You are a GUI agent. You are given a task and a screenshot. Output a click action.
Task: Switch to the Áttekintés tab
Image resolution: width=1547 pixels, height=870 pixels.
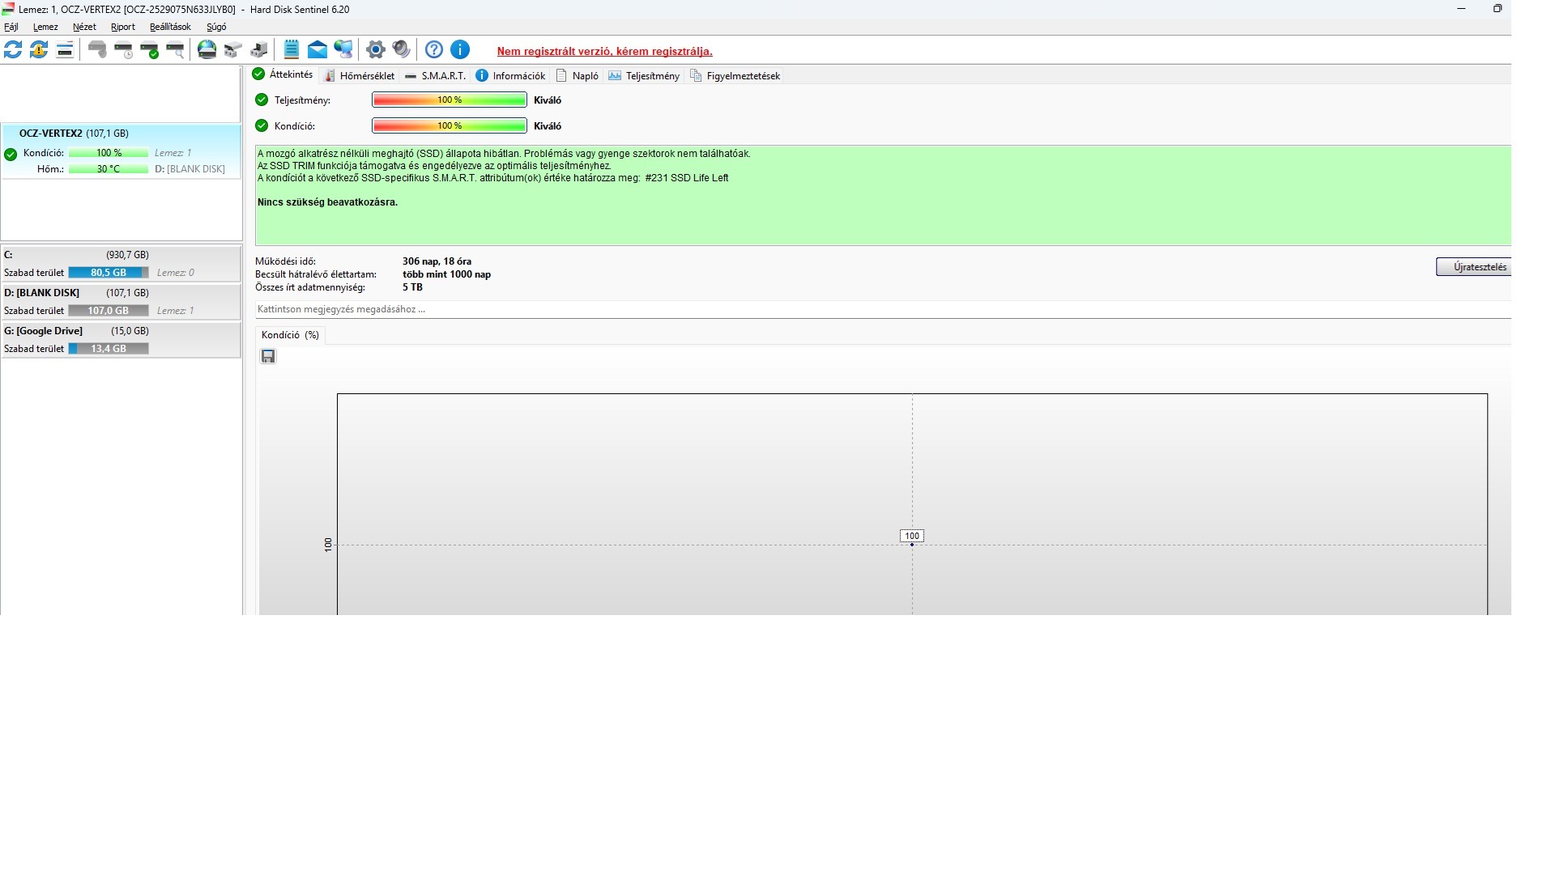283,74
